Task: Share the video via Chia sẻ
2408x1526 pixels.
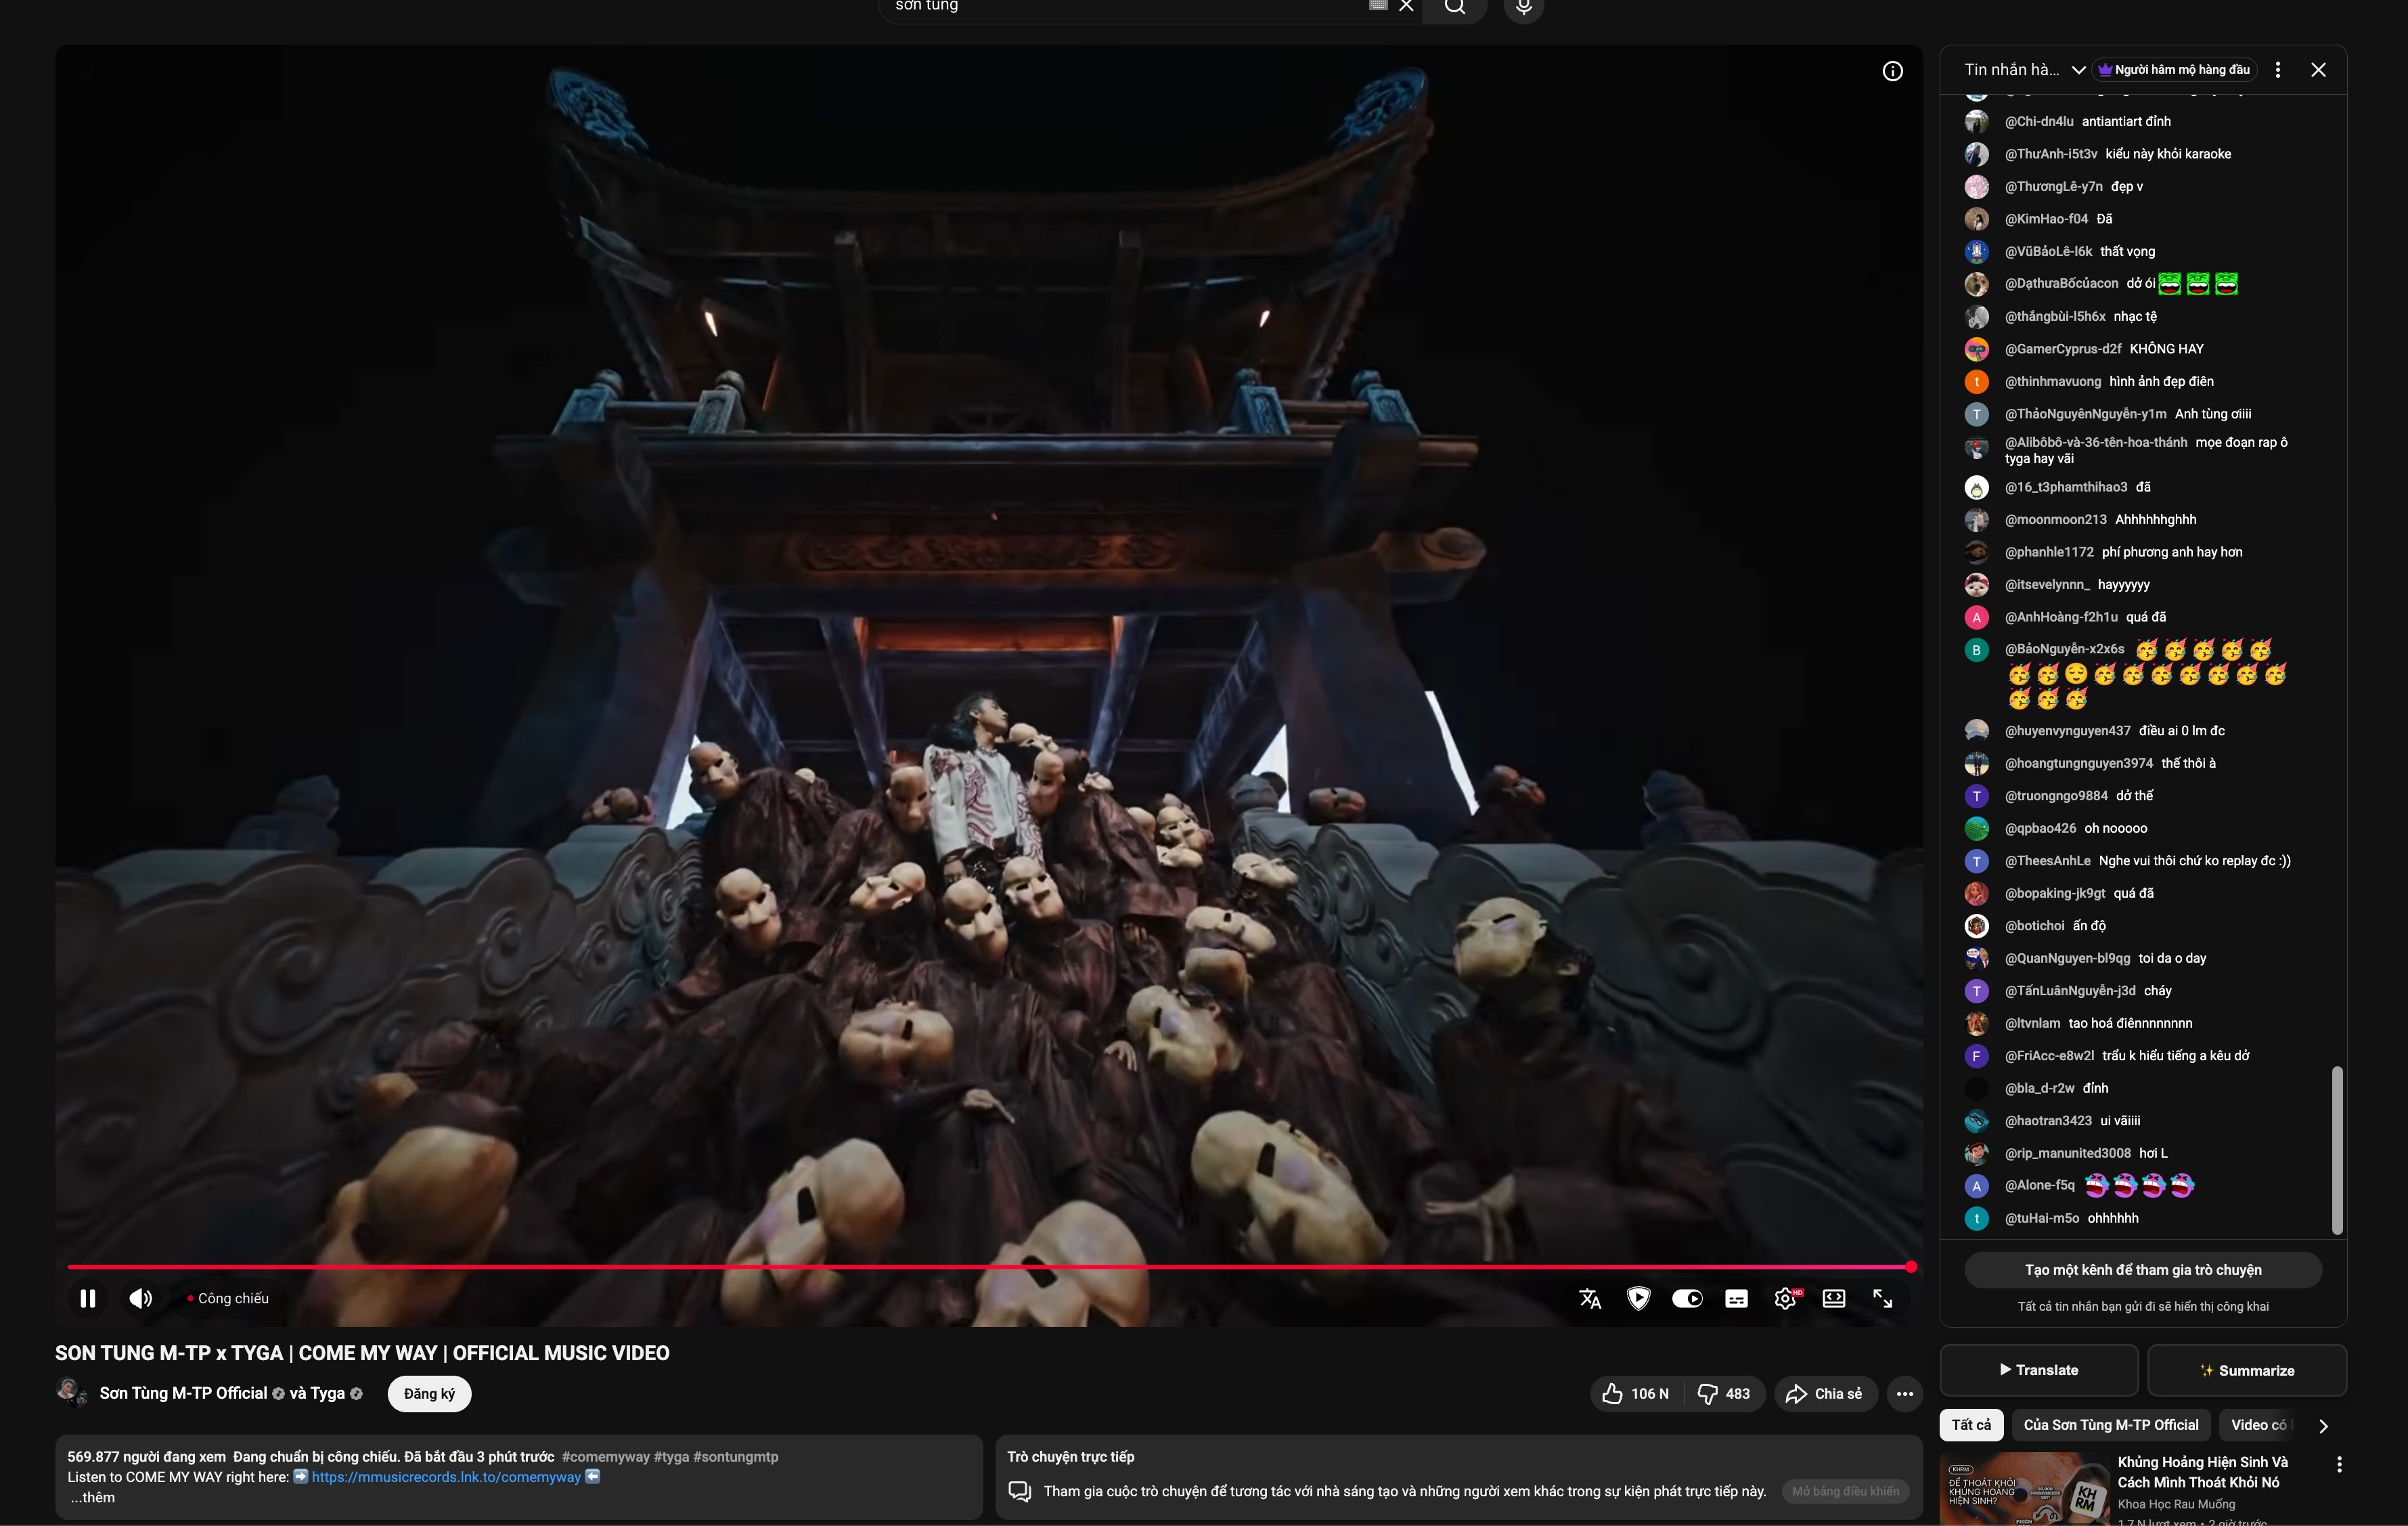Action: 1824,1394
